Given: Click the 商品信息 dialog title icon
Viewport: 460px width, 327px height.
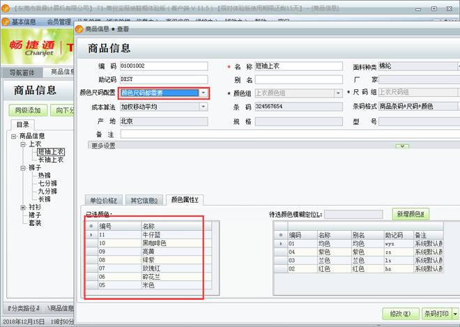Looking at the screenshot, I should 79,29.
